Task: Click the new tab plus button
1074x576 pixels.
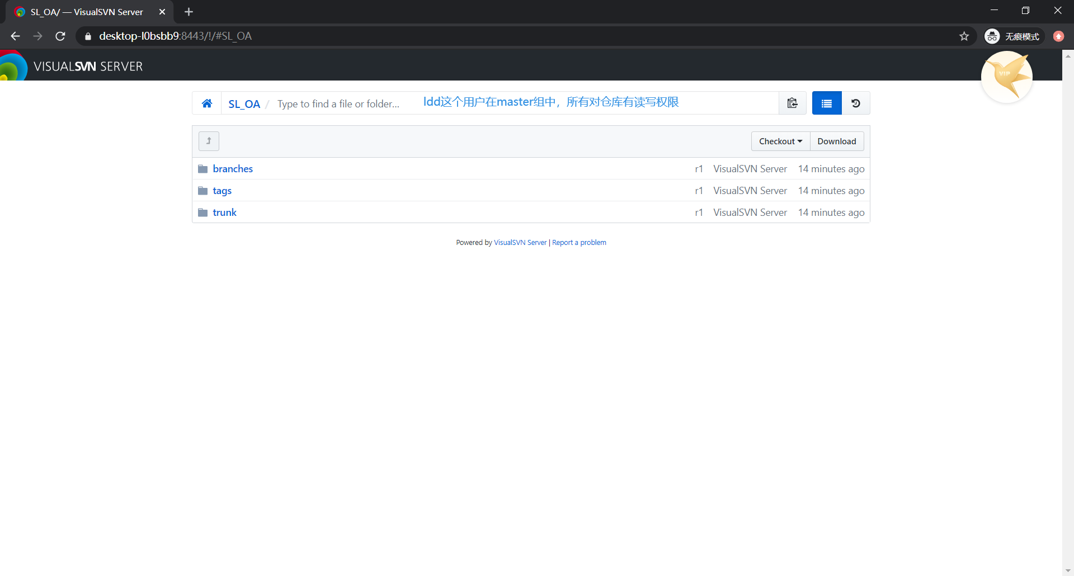Action: pos(189,12)
